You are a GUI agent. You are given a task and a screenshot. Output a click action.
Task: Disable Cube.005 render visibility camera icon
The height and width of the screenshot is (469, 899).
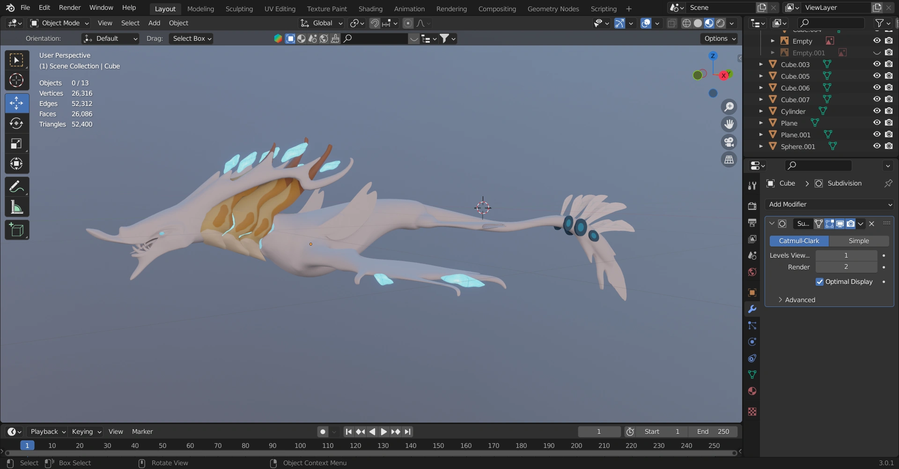pos(889,75)
